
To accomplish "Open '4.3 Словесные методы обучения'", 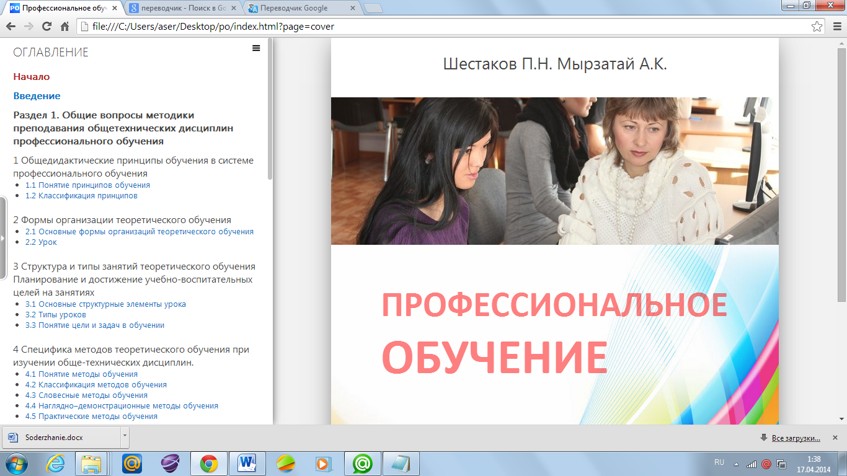I will tap(86, 395).
